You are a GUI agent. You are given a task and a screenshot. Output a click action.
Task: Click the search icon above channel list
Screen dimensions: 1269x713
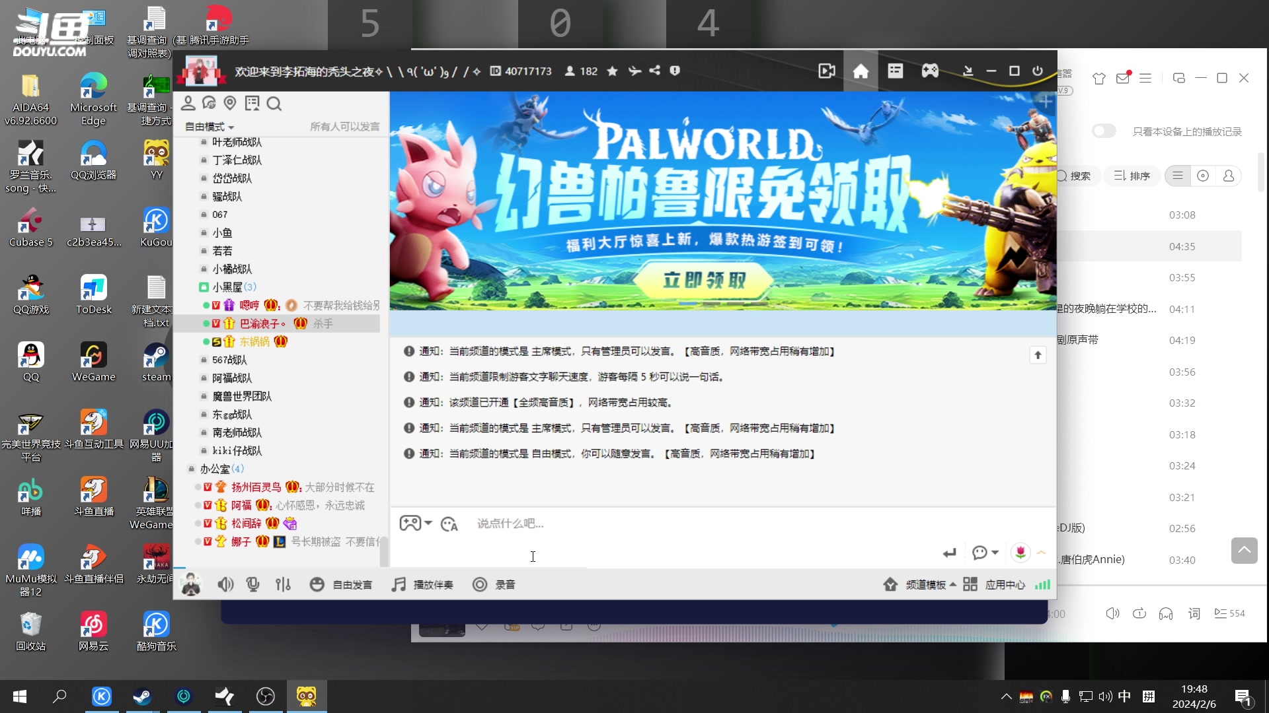274,104
